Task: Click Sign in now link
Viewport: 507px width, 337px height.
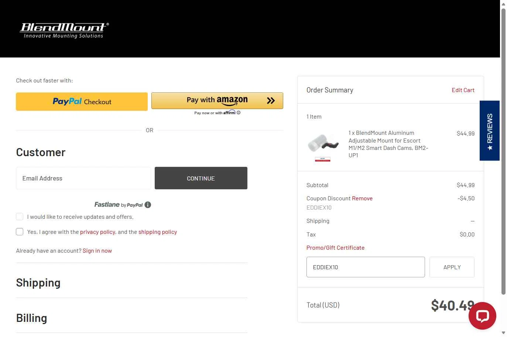Action: pyautogui.click(x=97, y=251)
